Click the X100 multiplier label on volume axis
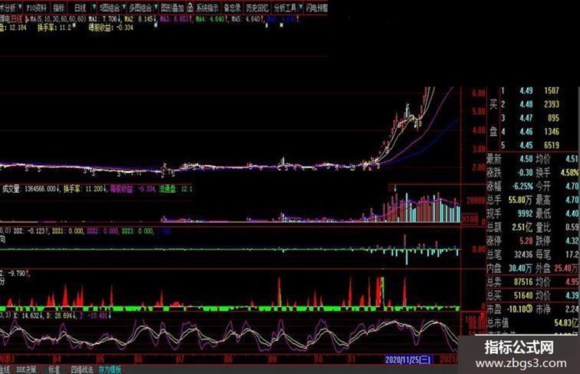The image size is (580, 374). click(x=470, y=219)
